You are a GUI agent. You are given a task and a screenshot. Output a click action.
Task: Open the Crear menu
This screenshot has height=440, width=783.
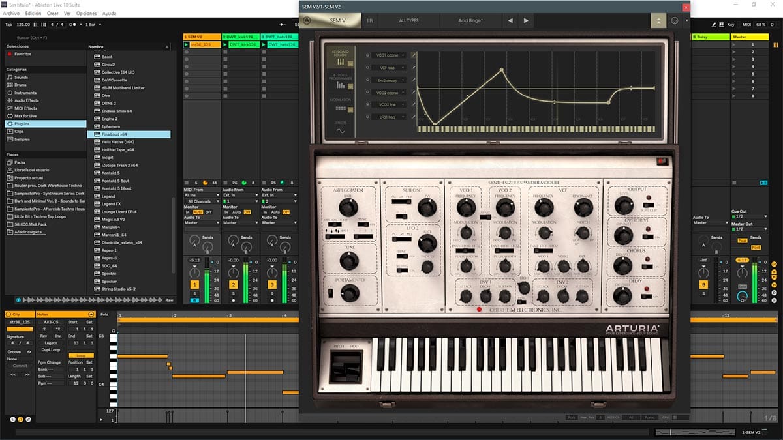[52, 13]
